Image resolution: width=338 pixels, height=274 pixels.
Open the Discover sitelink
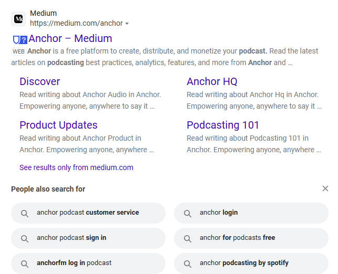coord(39,81)
